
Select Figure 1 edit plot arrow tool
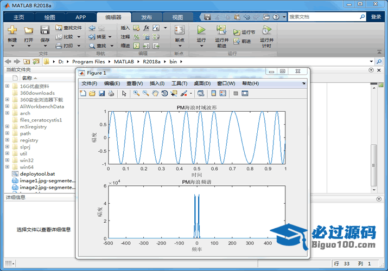pyautogui.click(x=124, y=93)
